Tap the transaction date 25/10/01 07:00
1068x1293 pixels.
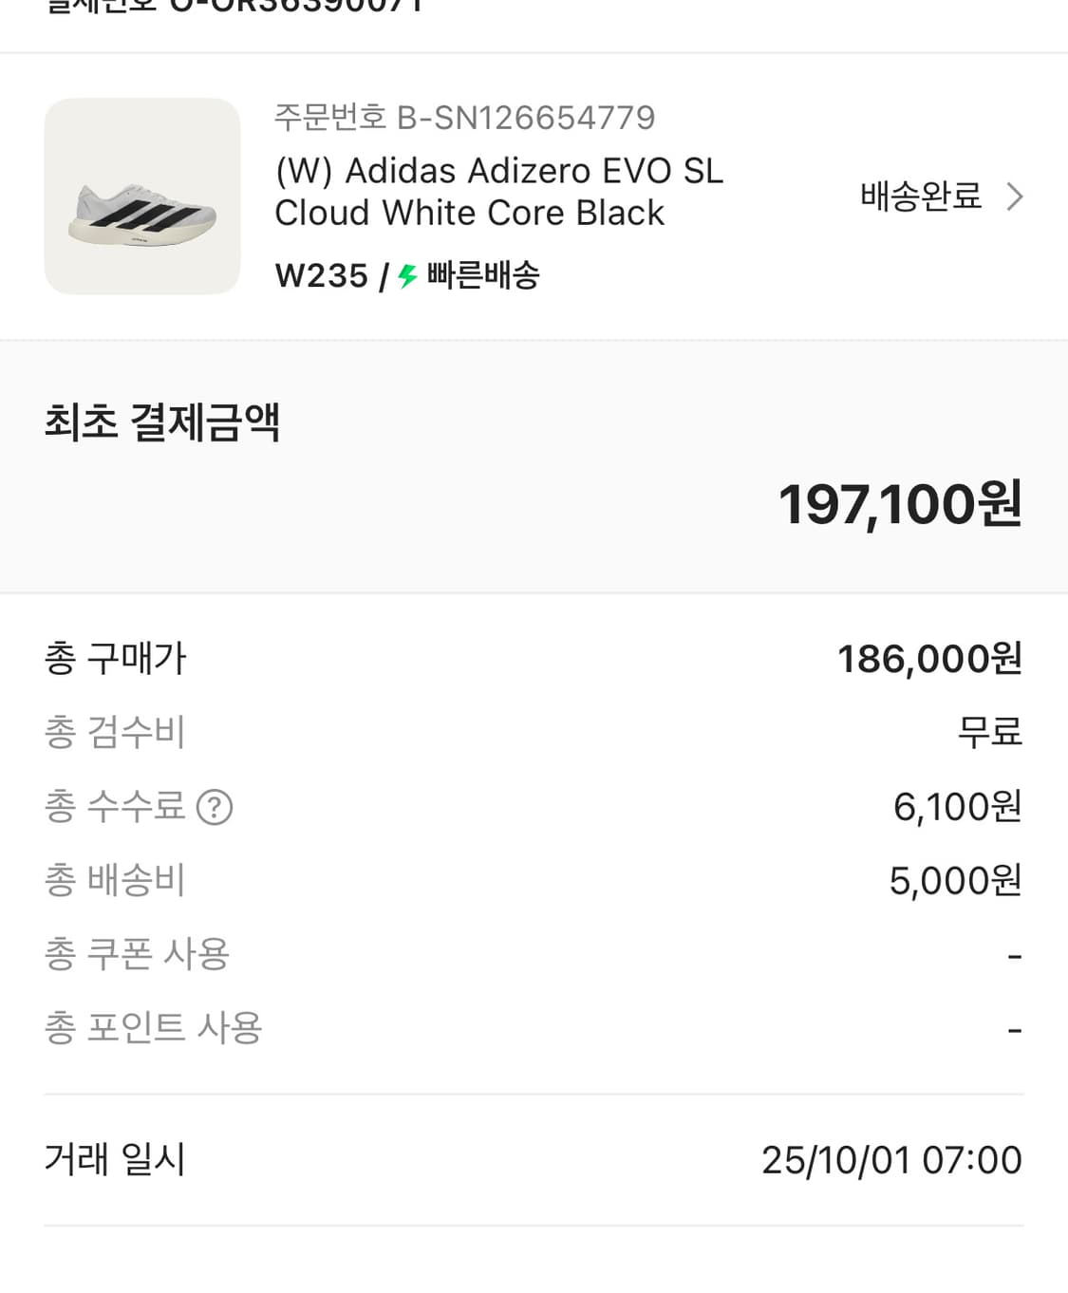point(890,1160)
